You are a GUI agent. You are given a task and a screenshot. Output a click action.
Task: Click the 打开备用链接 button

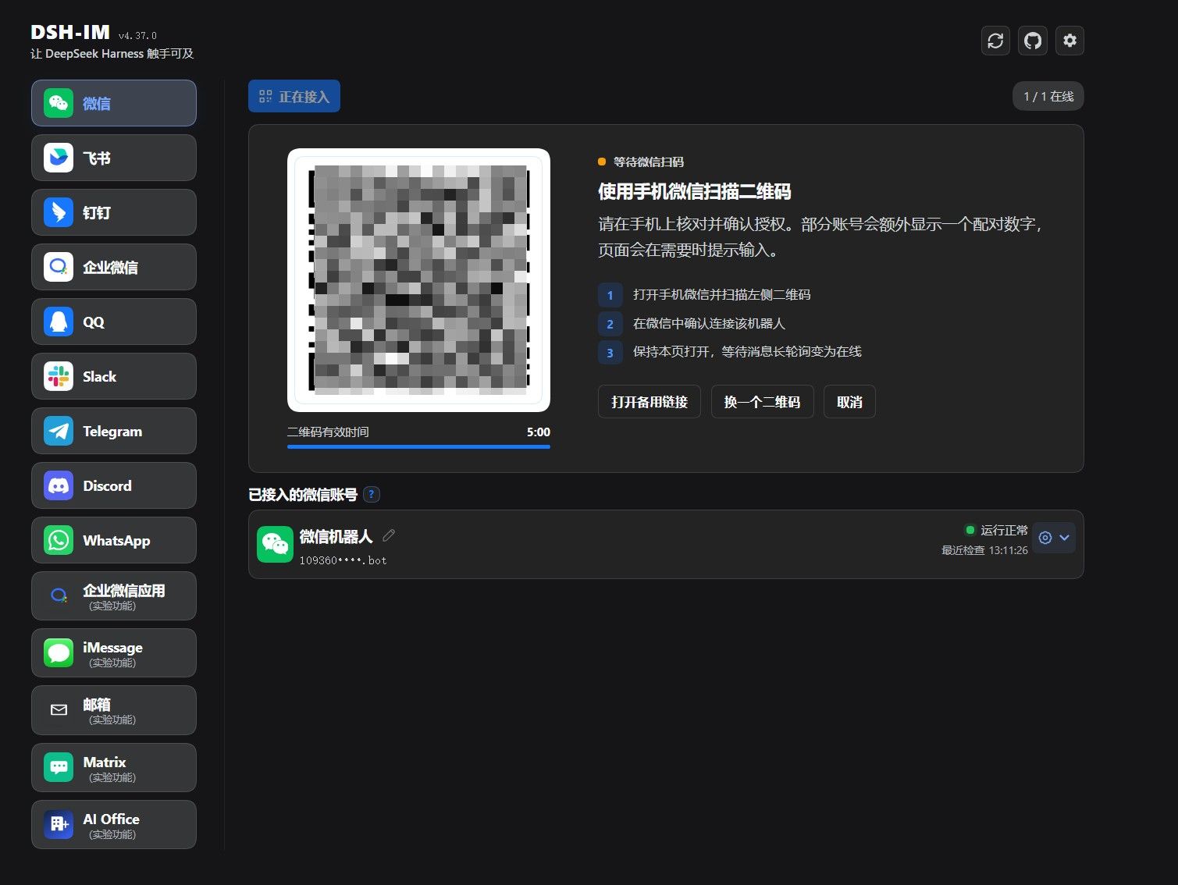650,402
